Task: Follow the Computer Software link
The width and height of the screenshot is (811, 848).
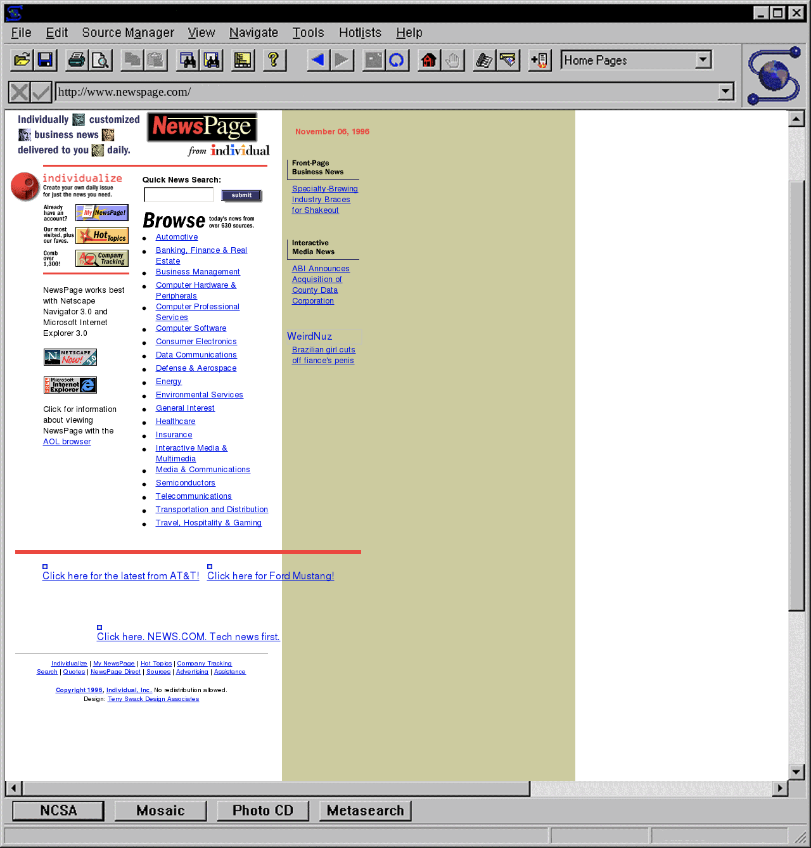Action: click(191, 328)
